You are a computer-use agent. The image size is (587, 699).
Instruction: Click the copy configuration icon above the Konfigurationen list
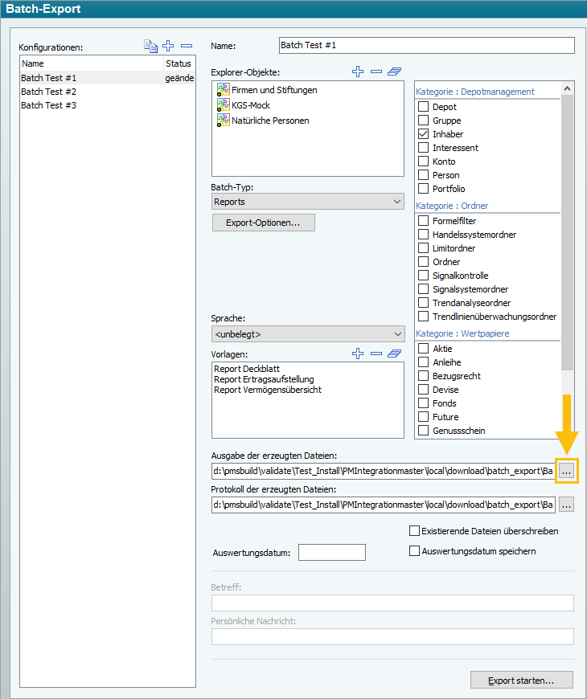[x=150, y=47]
